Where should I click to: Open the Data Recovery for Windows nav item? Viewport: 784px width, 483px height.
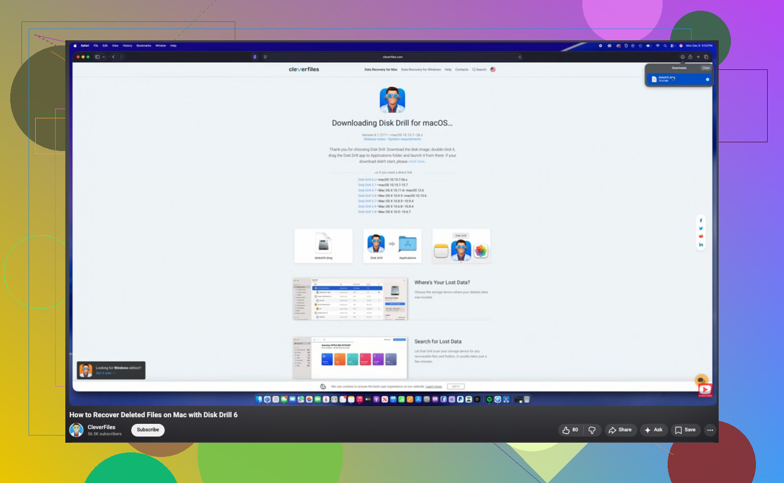pos(421,69)
